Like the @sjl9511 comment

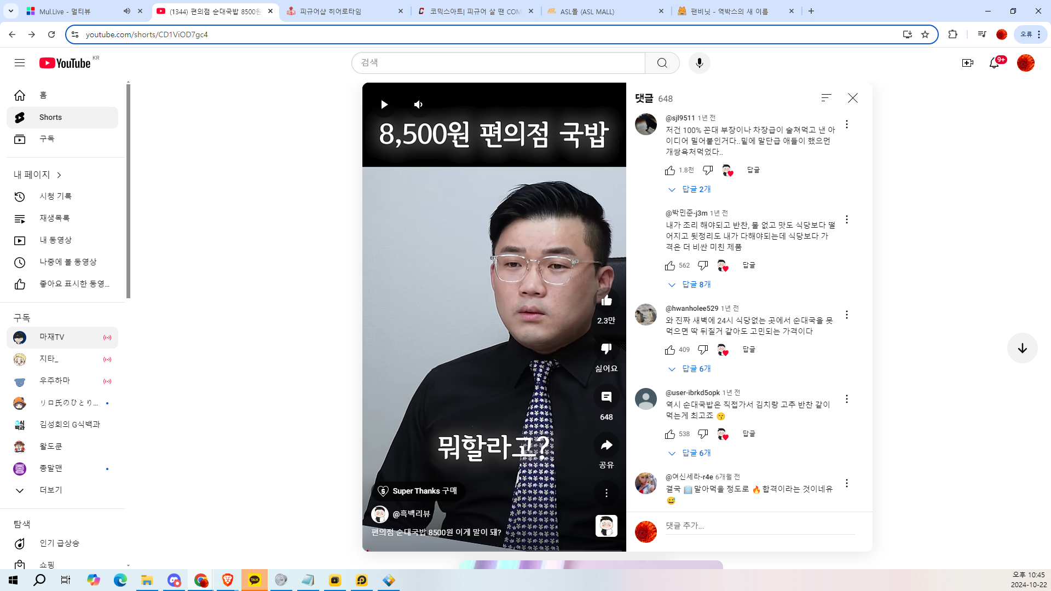point(669,170)
